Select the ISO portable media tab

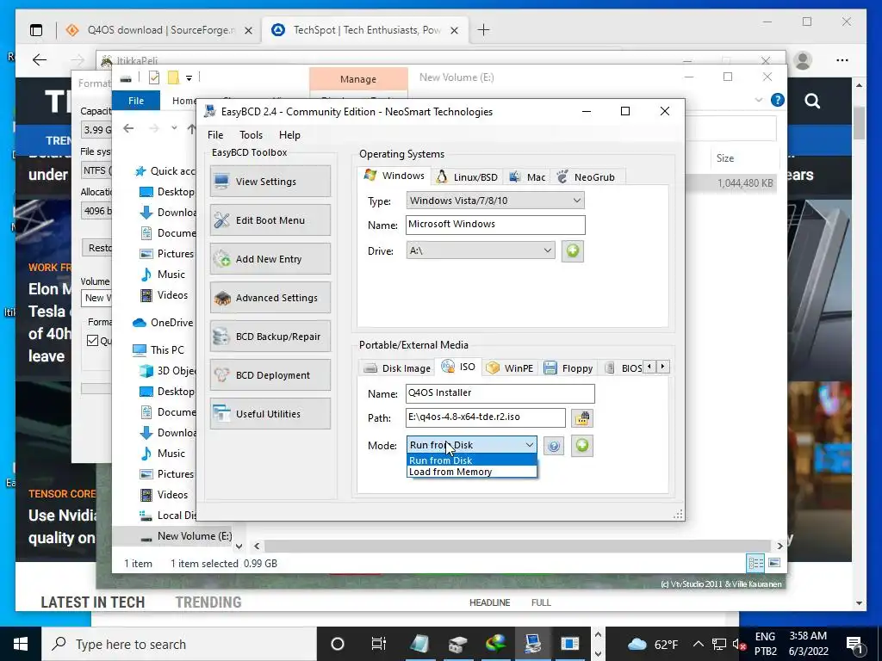coord(459,367)
